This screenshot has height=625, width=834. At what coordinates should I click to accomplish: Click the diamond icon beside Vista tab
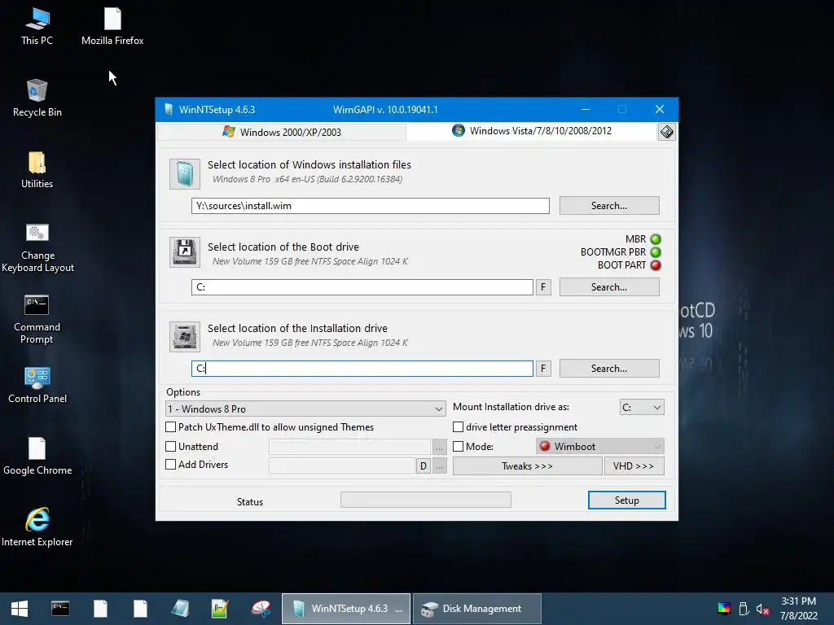[666, 132]
